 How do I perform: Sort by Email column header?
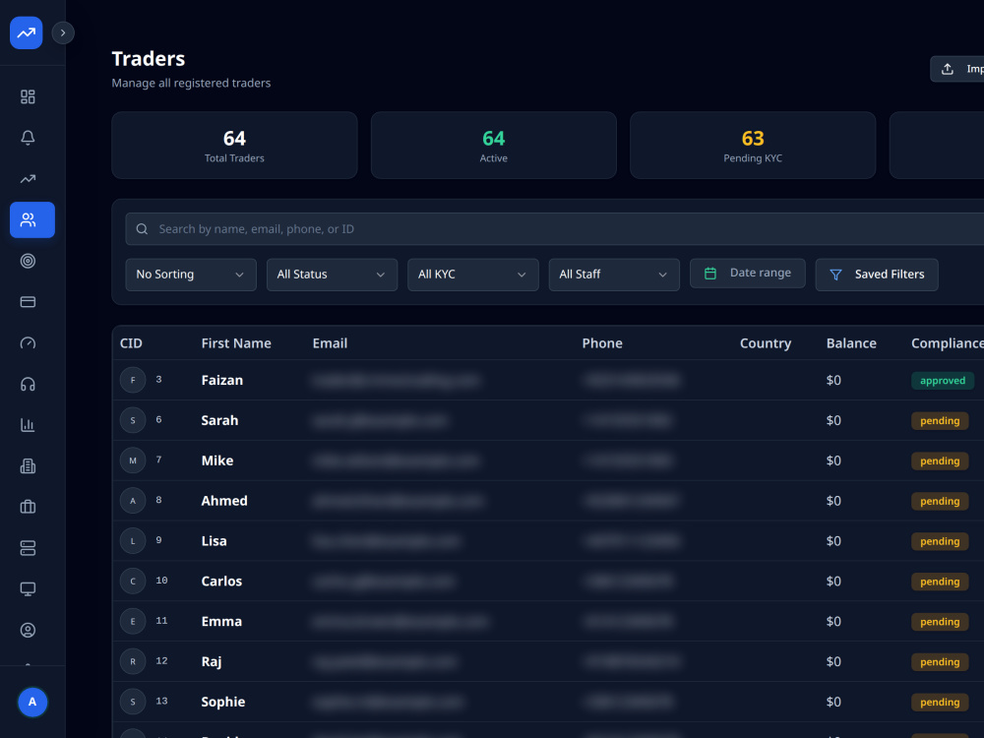coord(330,343)
